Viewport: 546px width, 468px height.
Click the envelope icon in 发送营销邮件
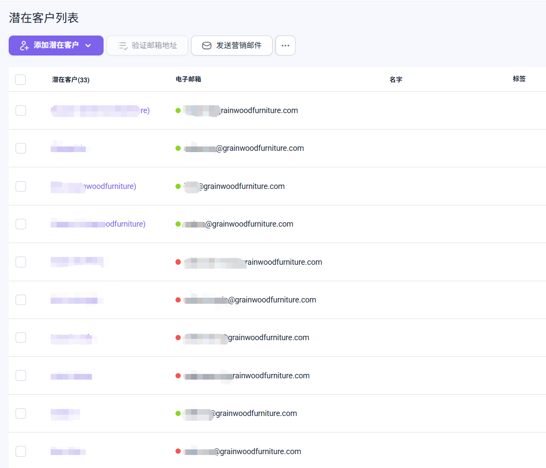[x=207, y=45]
